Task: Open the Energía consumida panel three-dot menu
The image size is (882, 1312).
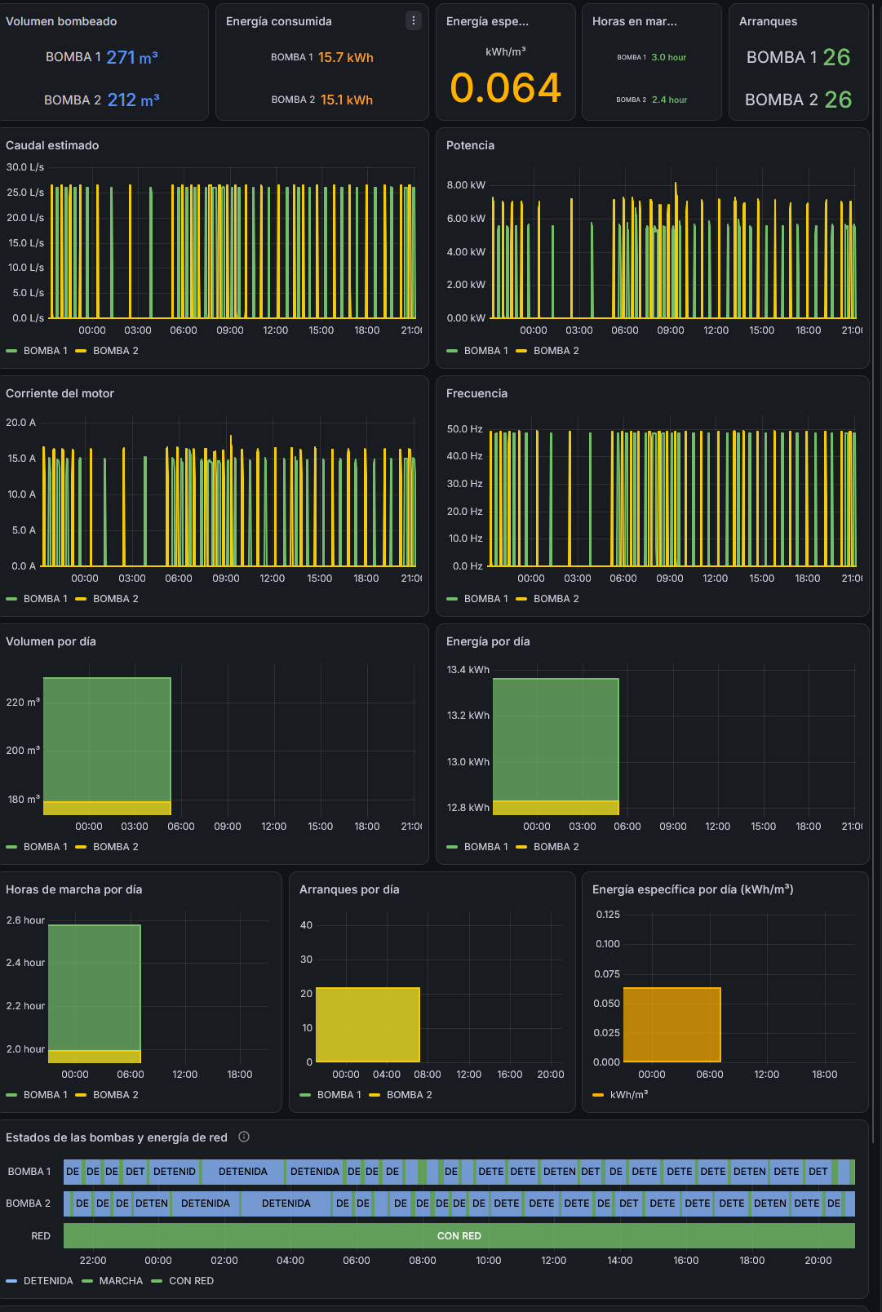Action: pos(414,20)
